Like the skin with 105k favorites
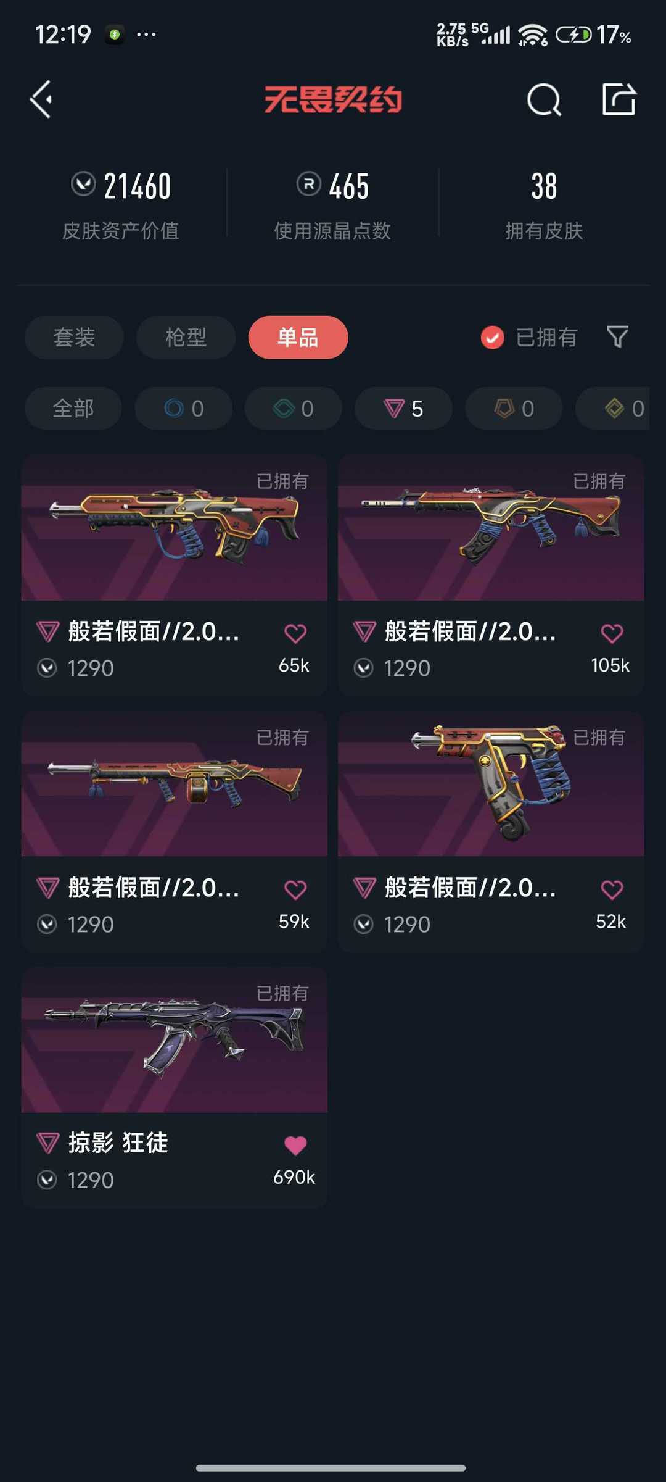Screen dimensions: 666x1482 (x=612, y=633)
